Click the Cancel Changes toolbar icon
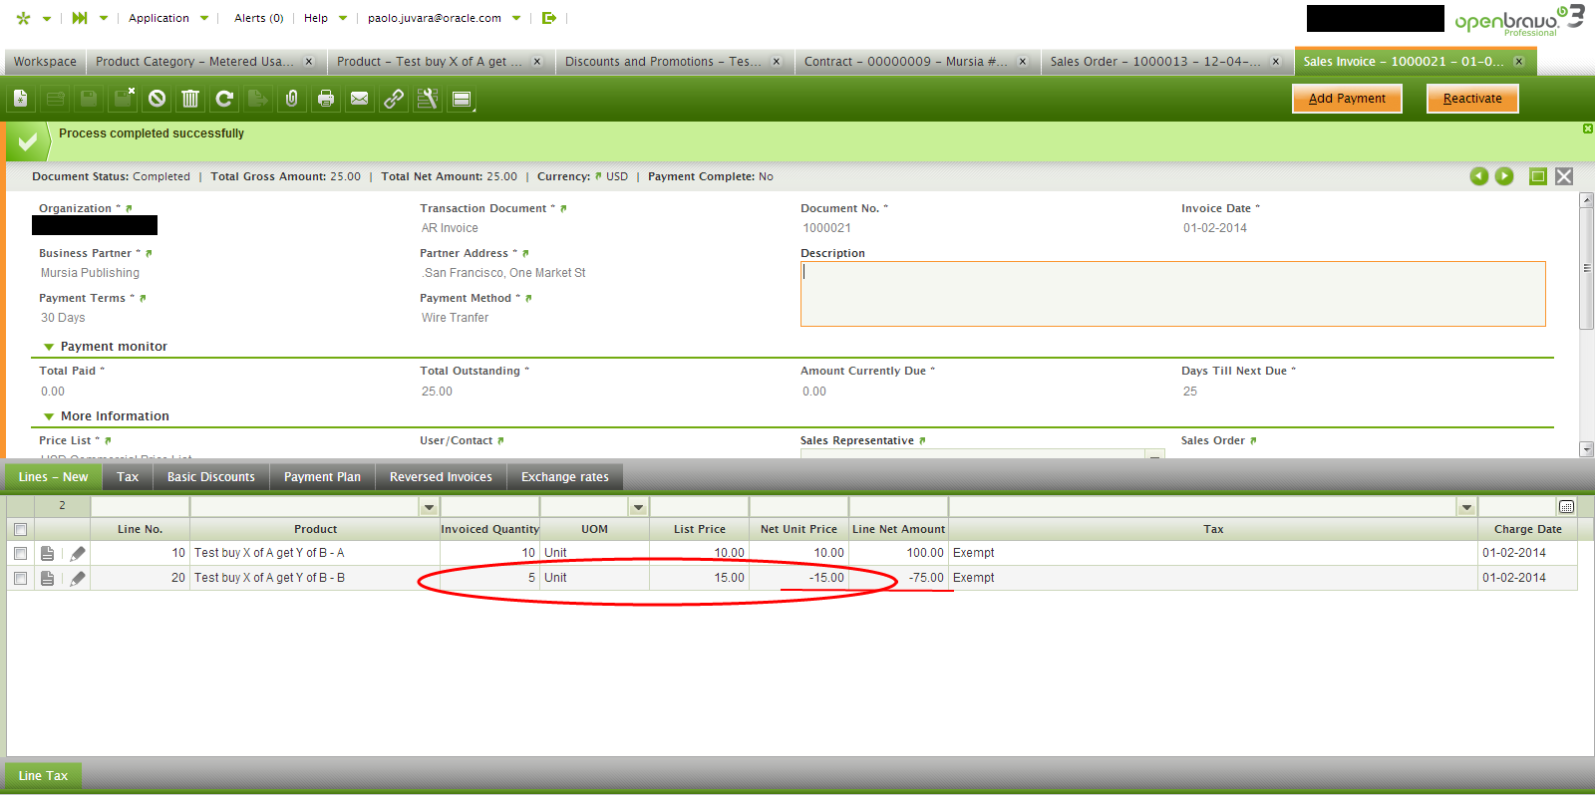1595x795 pixels. click(x=157, y=99)
